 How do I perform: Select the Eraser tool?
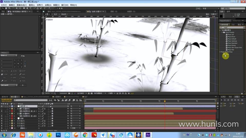coord(41,8)
